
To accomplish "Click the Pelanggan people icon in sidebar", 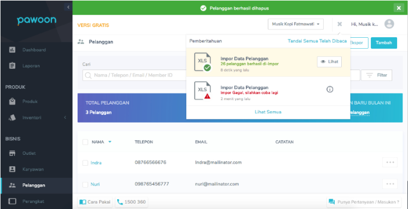I will click(12, 185).
